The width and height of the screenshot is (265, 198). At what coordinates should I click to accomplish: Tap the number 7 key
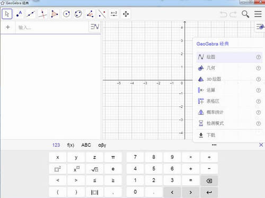click(x=135, y=157)
